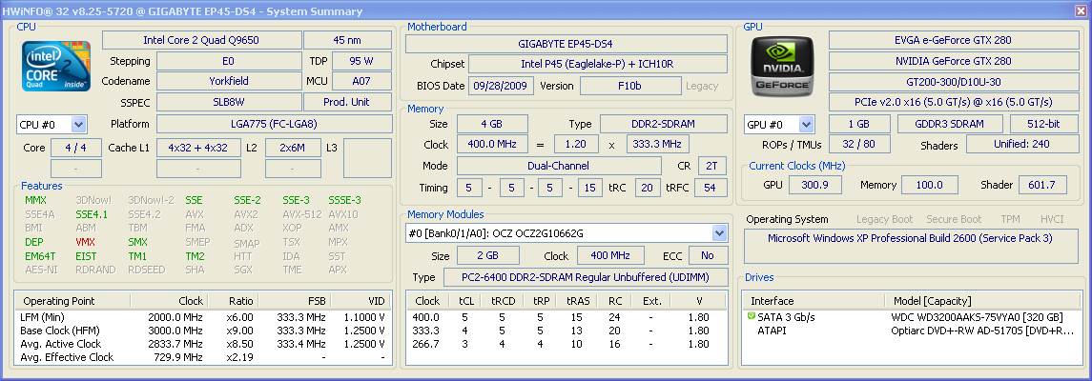Select the Avg. Effective Clock row
Viewport: 1092px width, 381px height.
tap(202, 357)
